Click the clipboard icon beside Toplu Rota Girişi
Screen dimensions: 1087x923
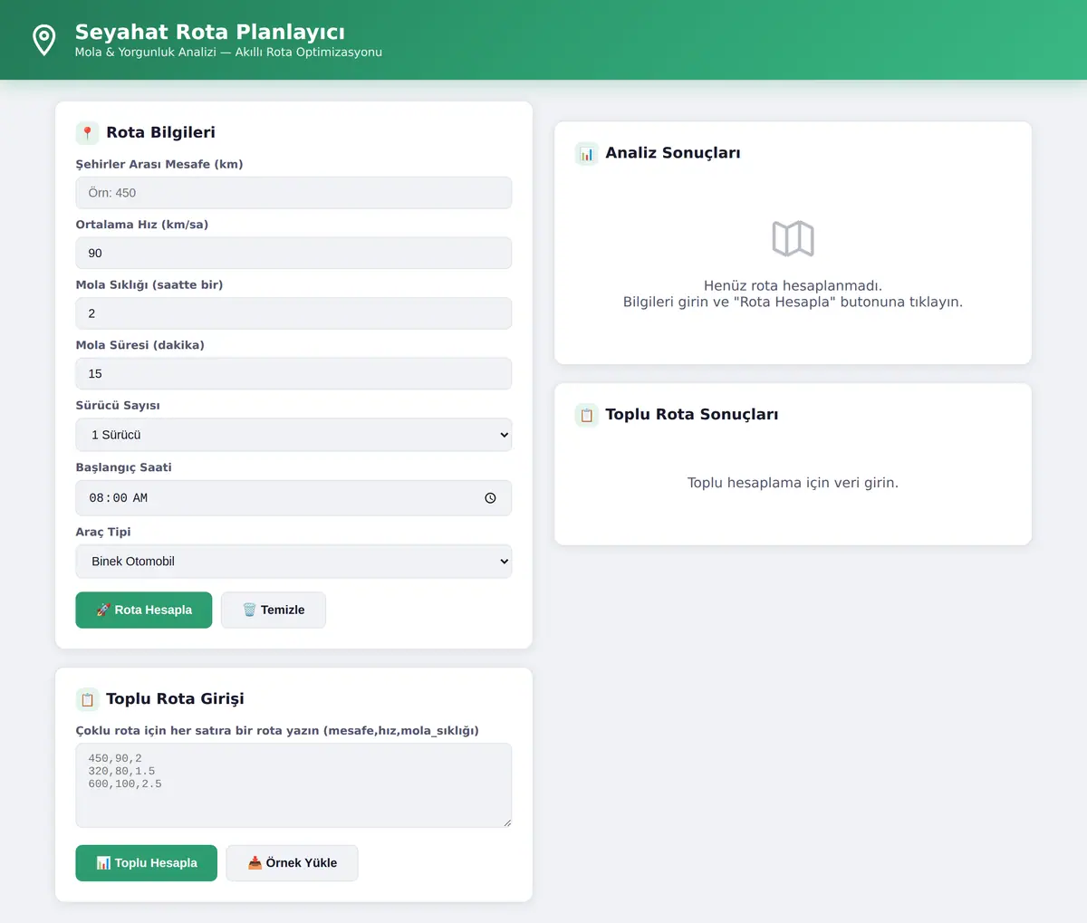[x=87, y=699]
